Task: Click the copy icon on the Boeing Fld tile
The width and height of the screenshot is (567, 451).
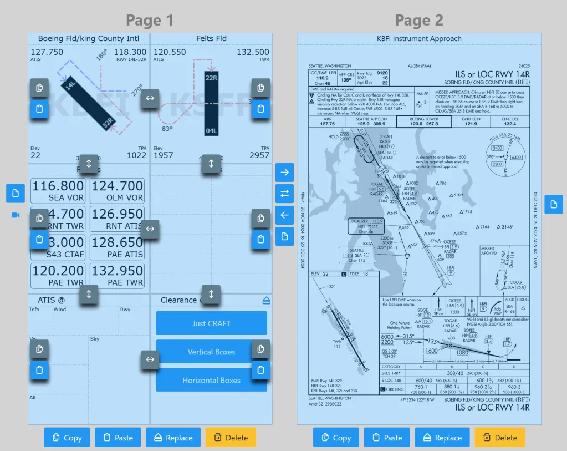Action: 39,88
